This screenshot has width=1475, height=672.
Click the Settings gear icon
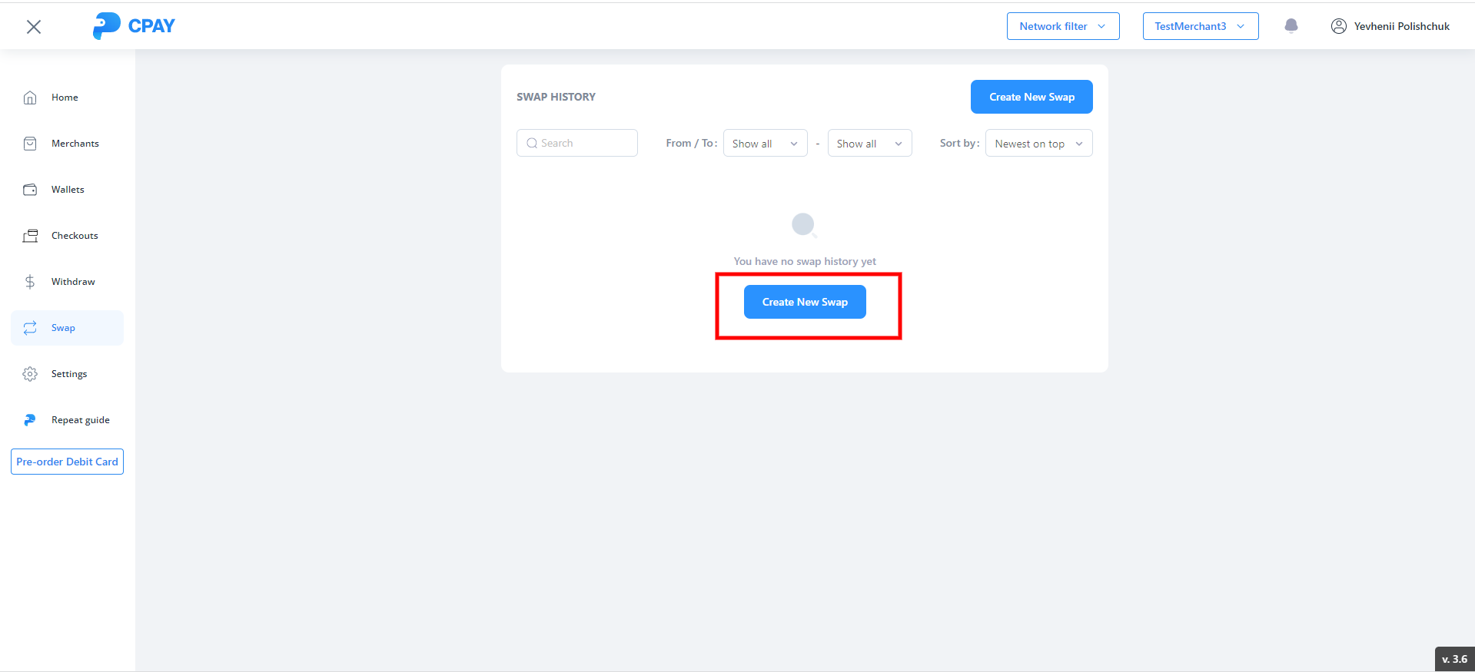tap(30, 374)
